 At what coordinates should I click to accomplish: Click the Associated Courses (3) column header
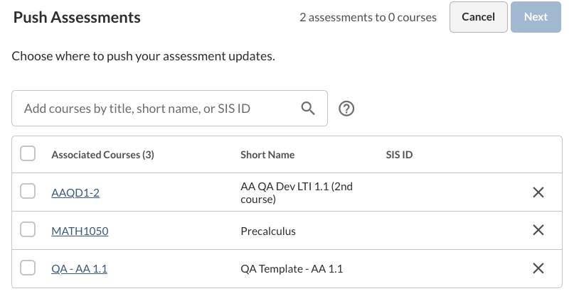point(102,155)
